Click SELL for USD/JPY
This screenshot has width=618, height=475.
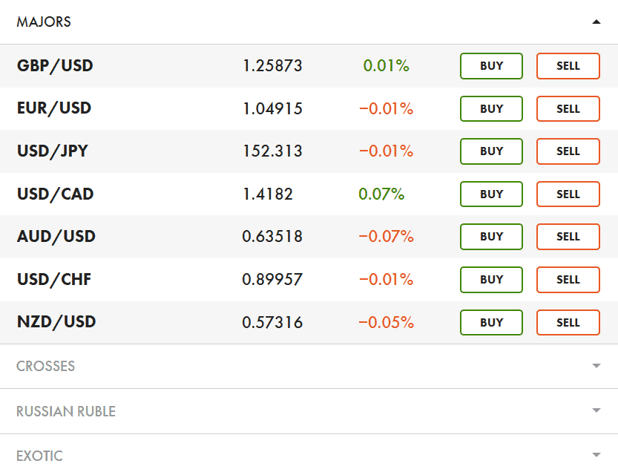point(568,151)
